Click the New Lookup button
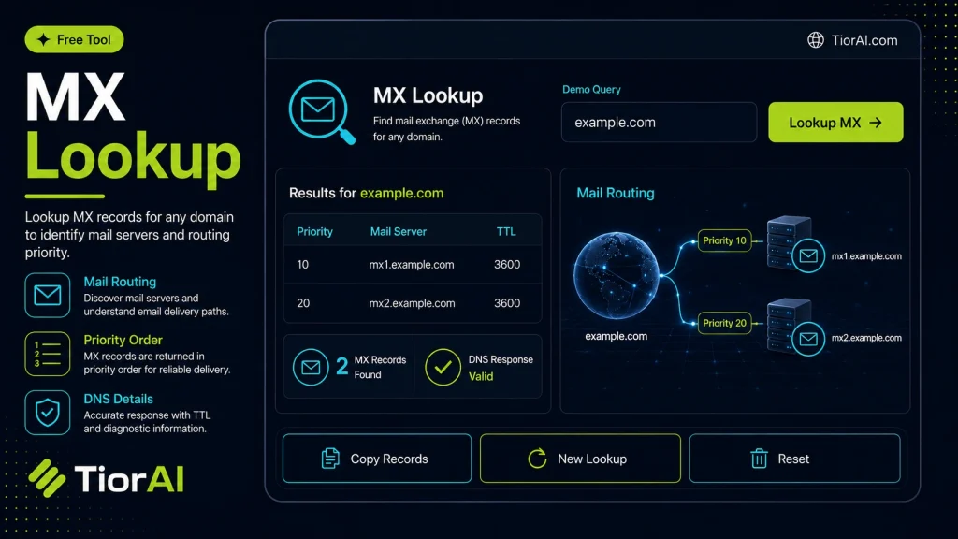The image size is (958, 539). pos(580,459)
